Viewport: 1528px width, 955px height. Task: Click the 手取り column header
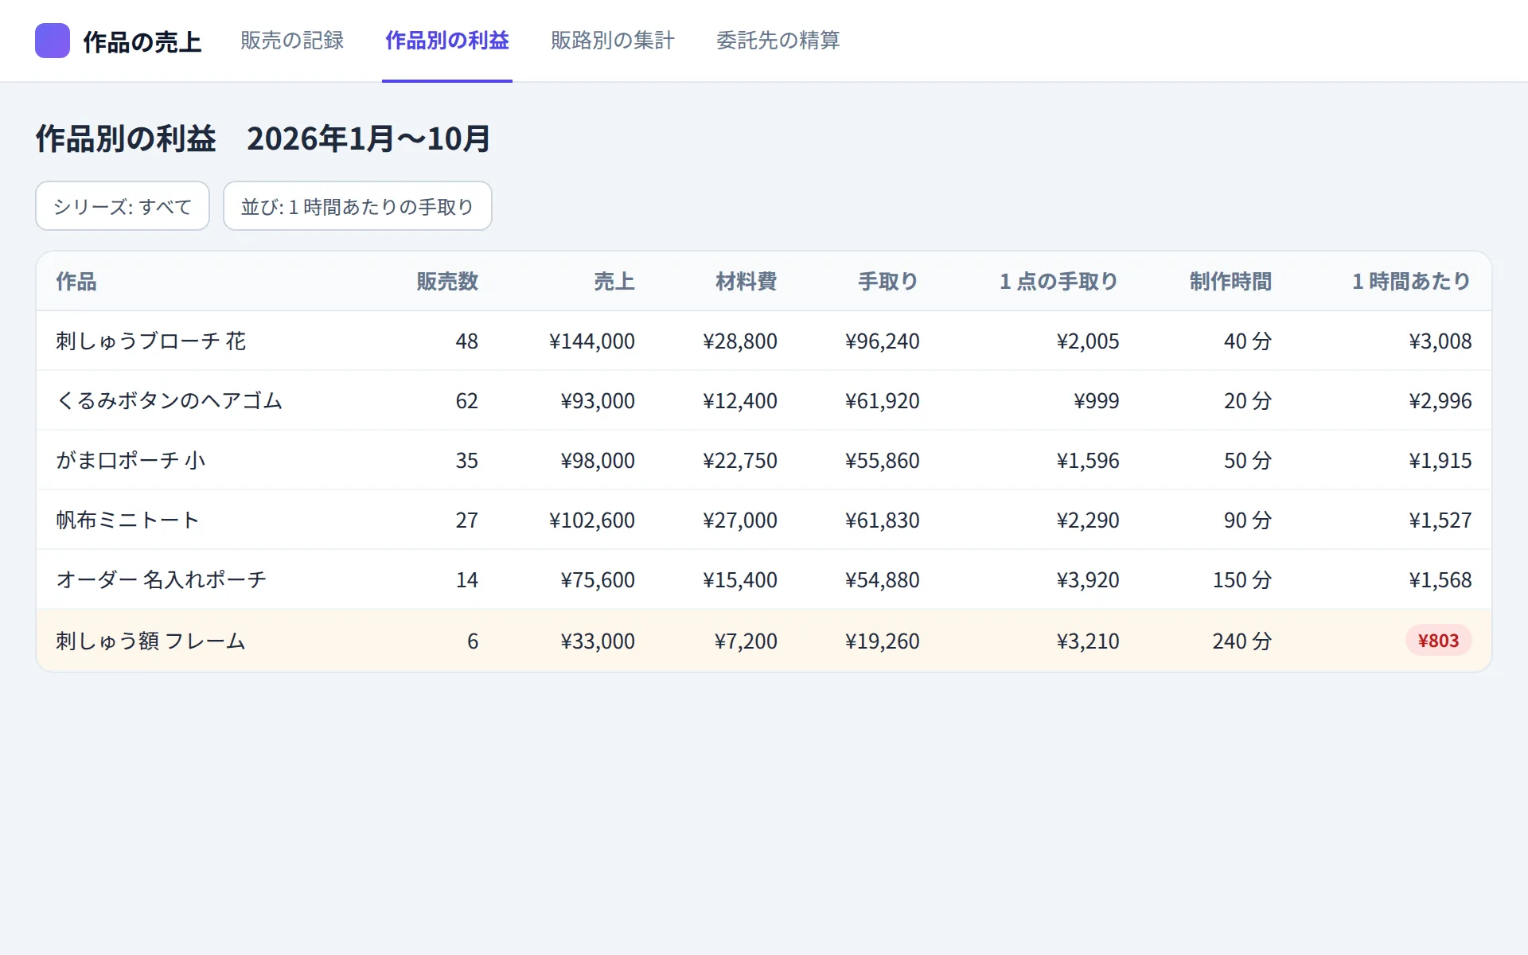click(x=888, y=281)
